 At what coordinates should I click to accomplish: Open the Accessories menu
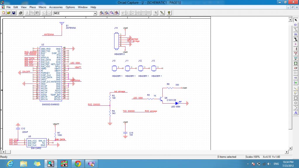[x=56, y=7]
